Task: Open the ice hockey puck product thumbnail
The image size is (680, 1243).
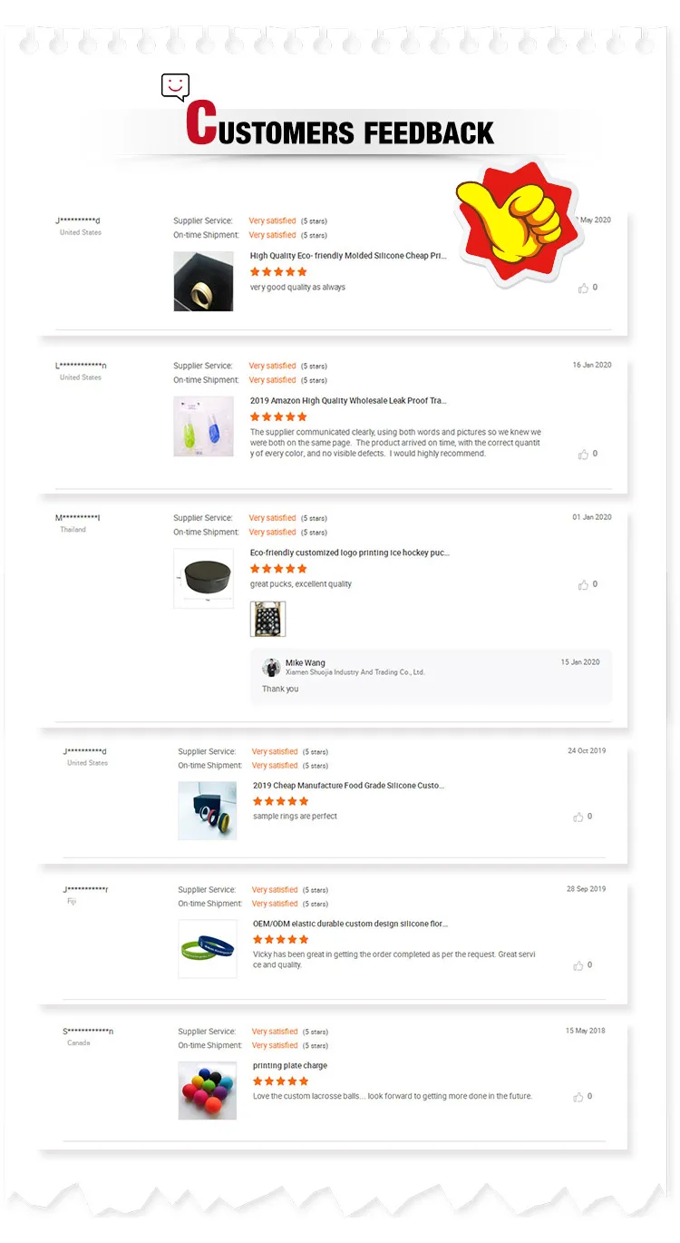Action: 203,578
